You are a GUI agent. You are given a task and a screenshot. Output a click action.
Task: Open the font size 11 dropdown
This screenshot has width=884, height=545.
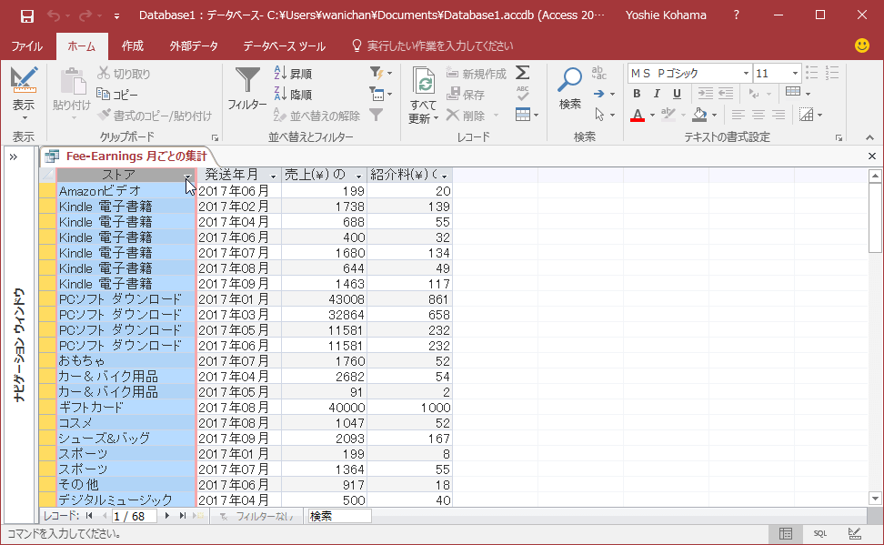pyautogui.click(x=795, y=74)
